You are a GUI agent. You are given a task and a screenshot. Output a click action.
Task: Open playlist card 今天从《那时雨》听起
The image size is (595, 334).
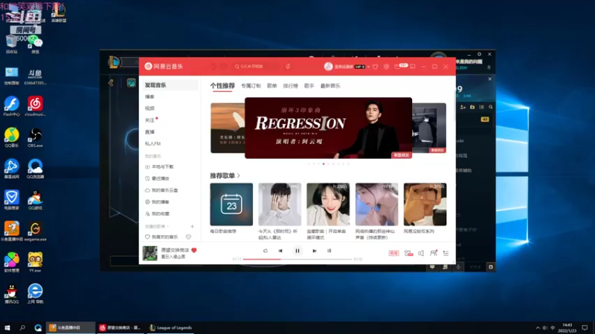(x=280, y=205)
